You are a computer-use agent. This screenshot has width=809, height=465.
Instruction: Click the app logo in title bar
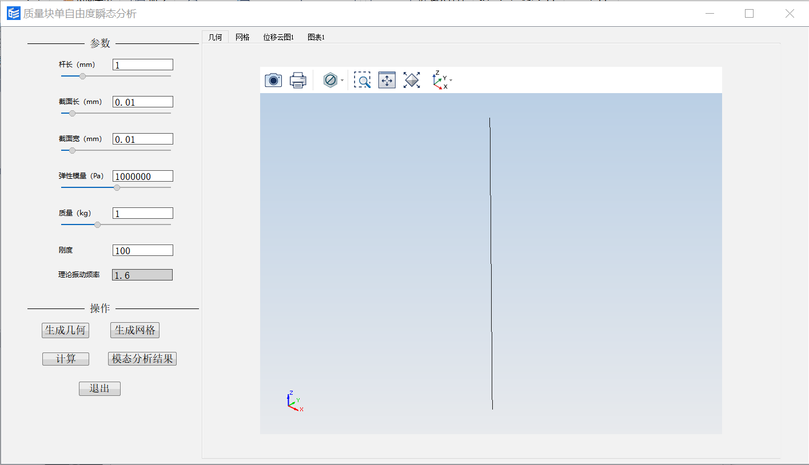[x=13, y=14]
